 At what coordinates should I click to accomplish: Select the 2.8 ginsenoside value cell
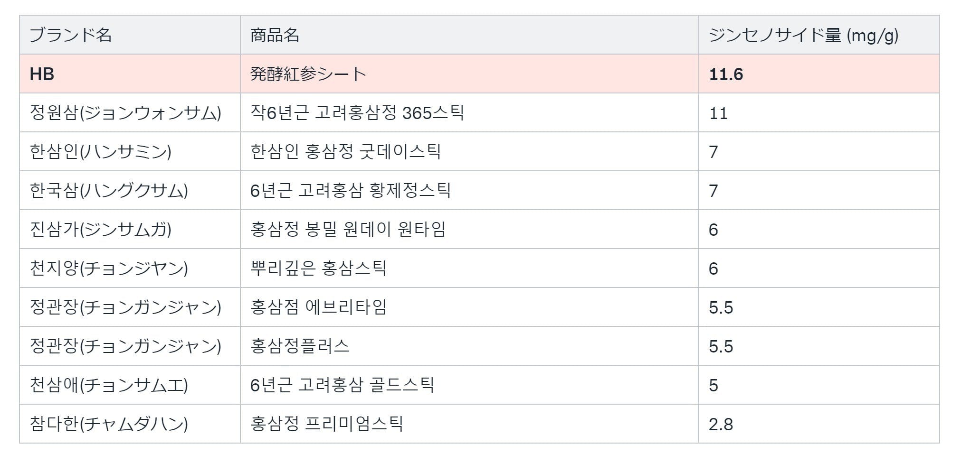coord(721,424)
